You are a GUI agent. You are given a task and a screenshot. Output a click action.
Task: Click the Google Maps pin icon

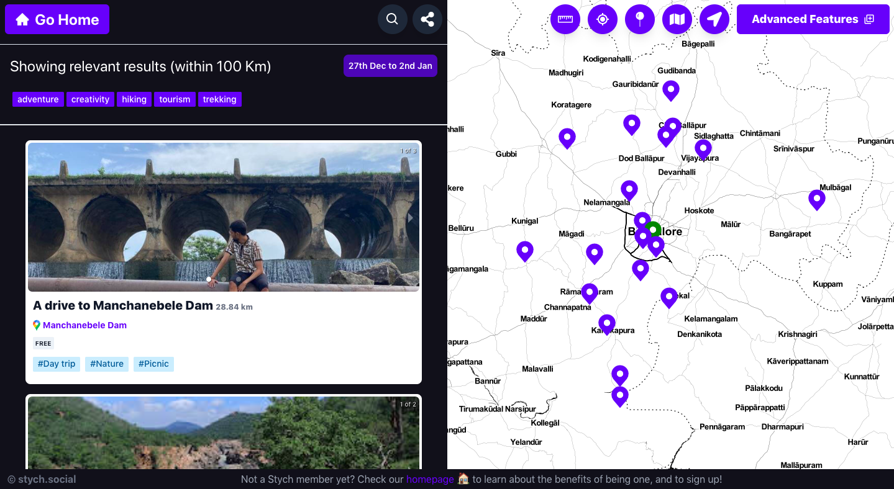click(x=37, y=325)
